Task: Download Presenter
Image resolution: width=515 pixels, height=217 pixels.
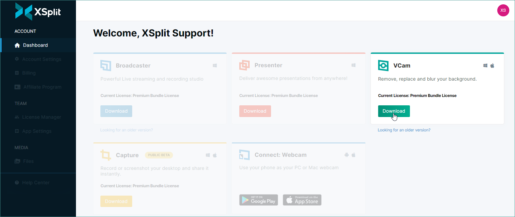Action: coord(255,111)
